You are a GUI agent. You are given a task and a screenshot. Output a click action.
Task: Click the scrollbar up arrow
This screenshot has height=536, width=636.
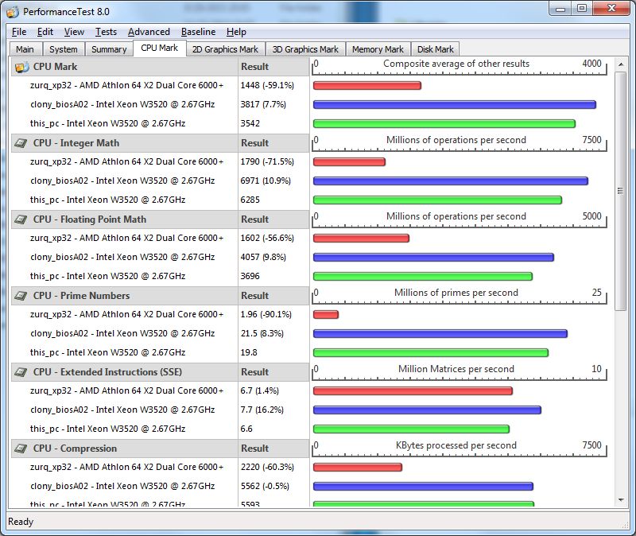tap(621, 65)
